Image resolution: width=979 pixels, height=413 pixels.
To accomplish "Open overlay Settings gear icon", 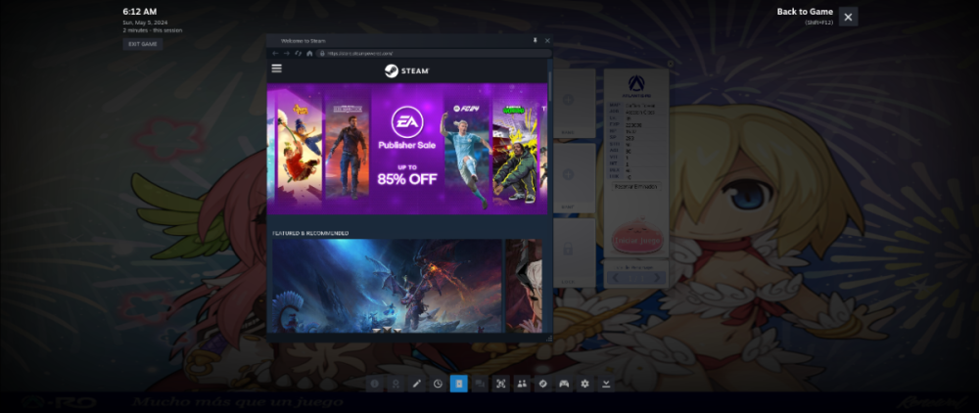I will point(585,385).
